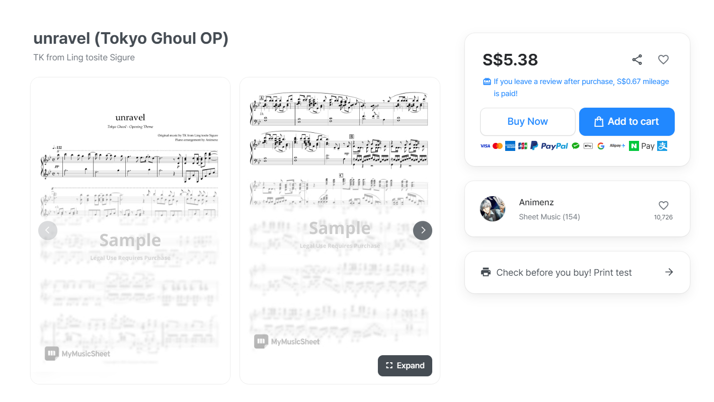Click the printer icon for the print test

pos(486,272)
